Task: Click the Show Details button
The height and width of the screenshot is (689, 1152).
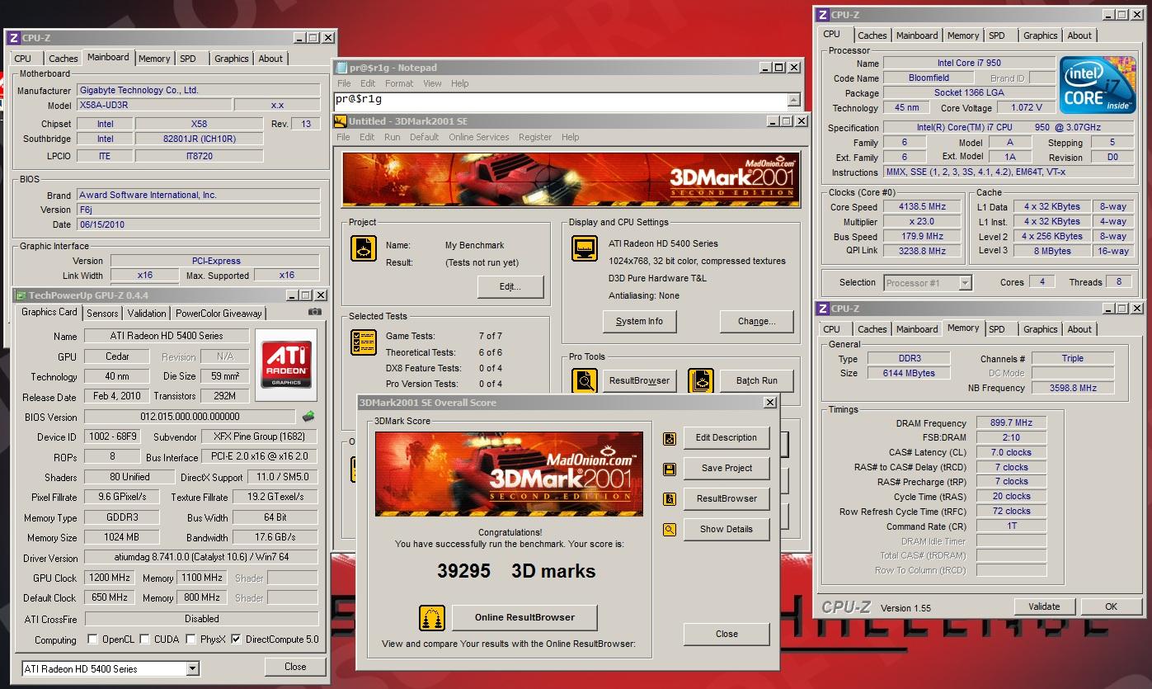Action: [726, 529]
